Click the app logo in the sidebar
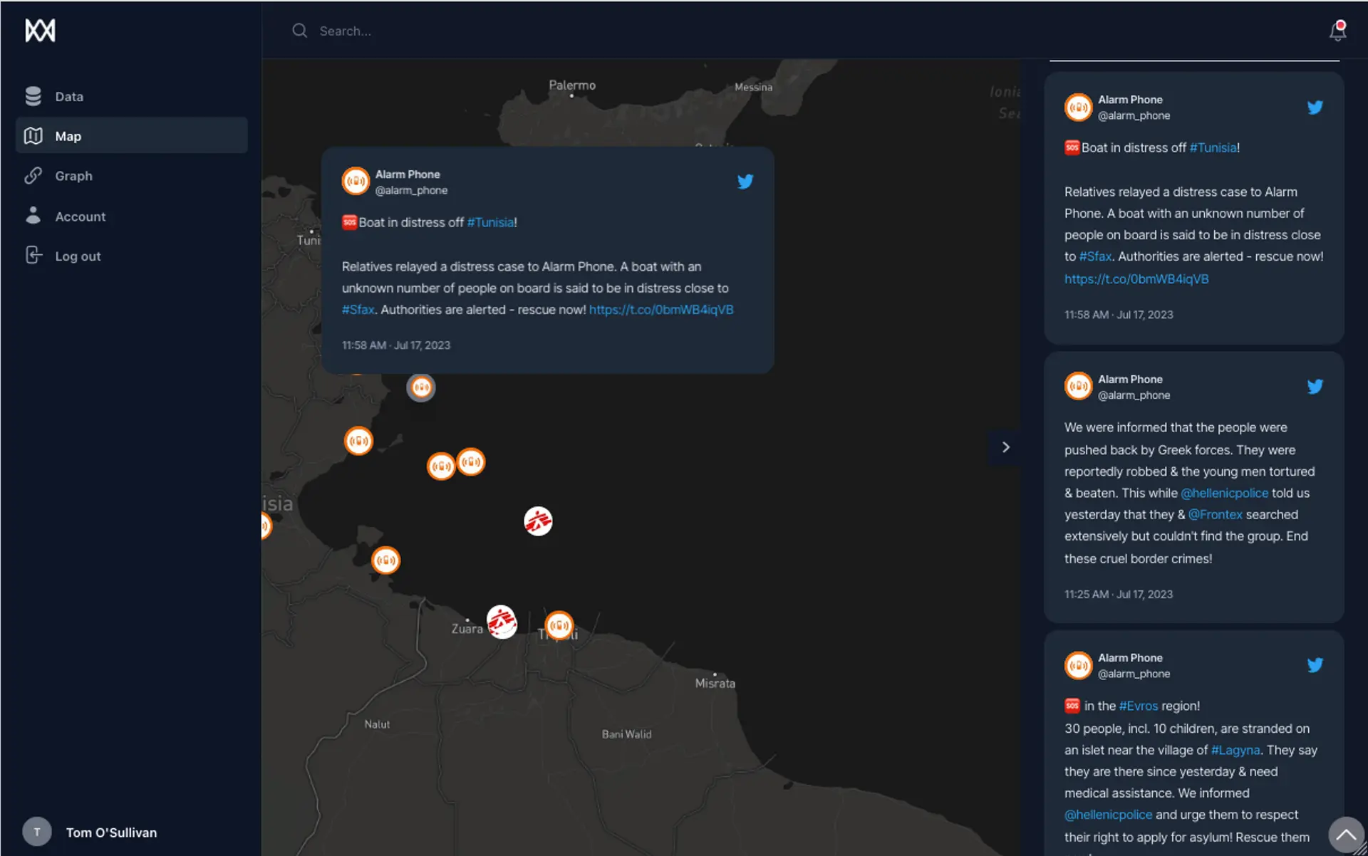1368x856 pixels. pos(40,31)
